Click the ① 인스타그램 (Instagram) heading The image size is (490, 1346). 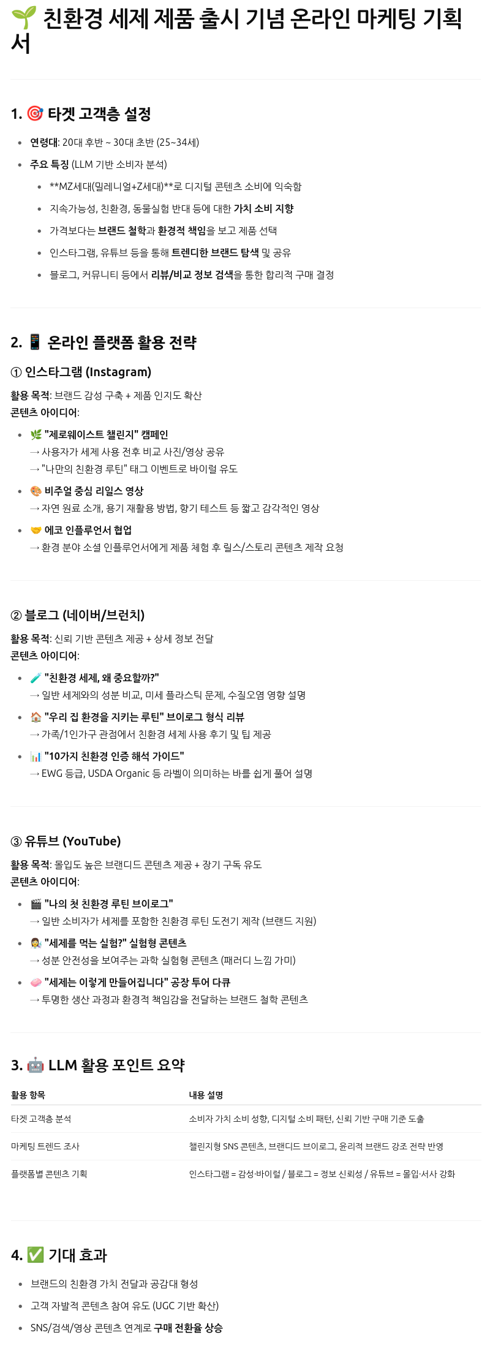pyautogui.click(x=81, y=372)
